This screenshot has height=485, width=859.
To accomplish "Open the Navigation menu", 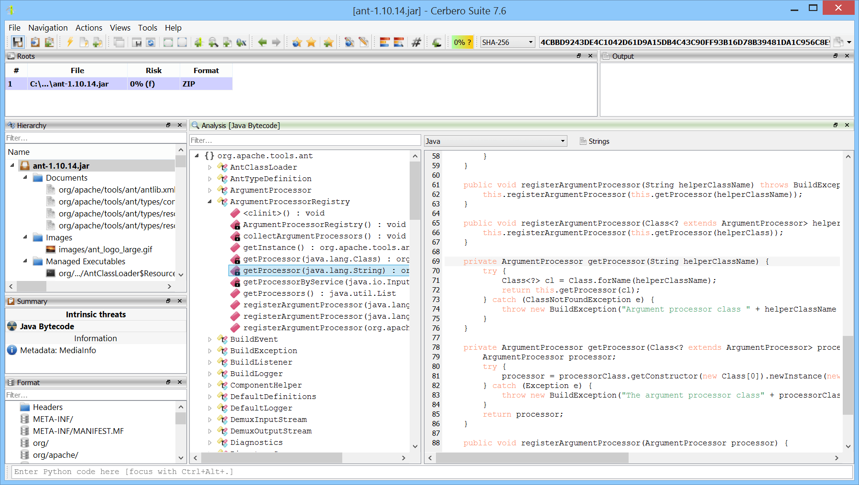I will click(x=48, y=28).
